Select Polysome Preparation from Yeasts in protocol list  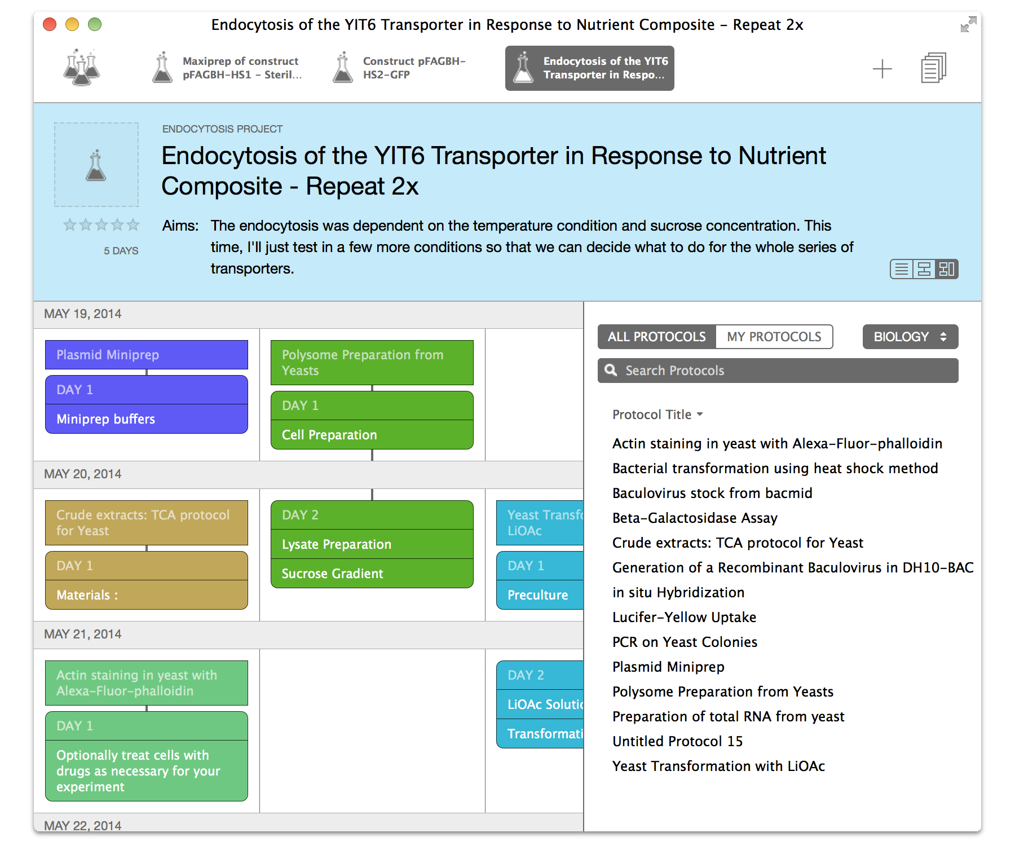click(723, 691)
